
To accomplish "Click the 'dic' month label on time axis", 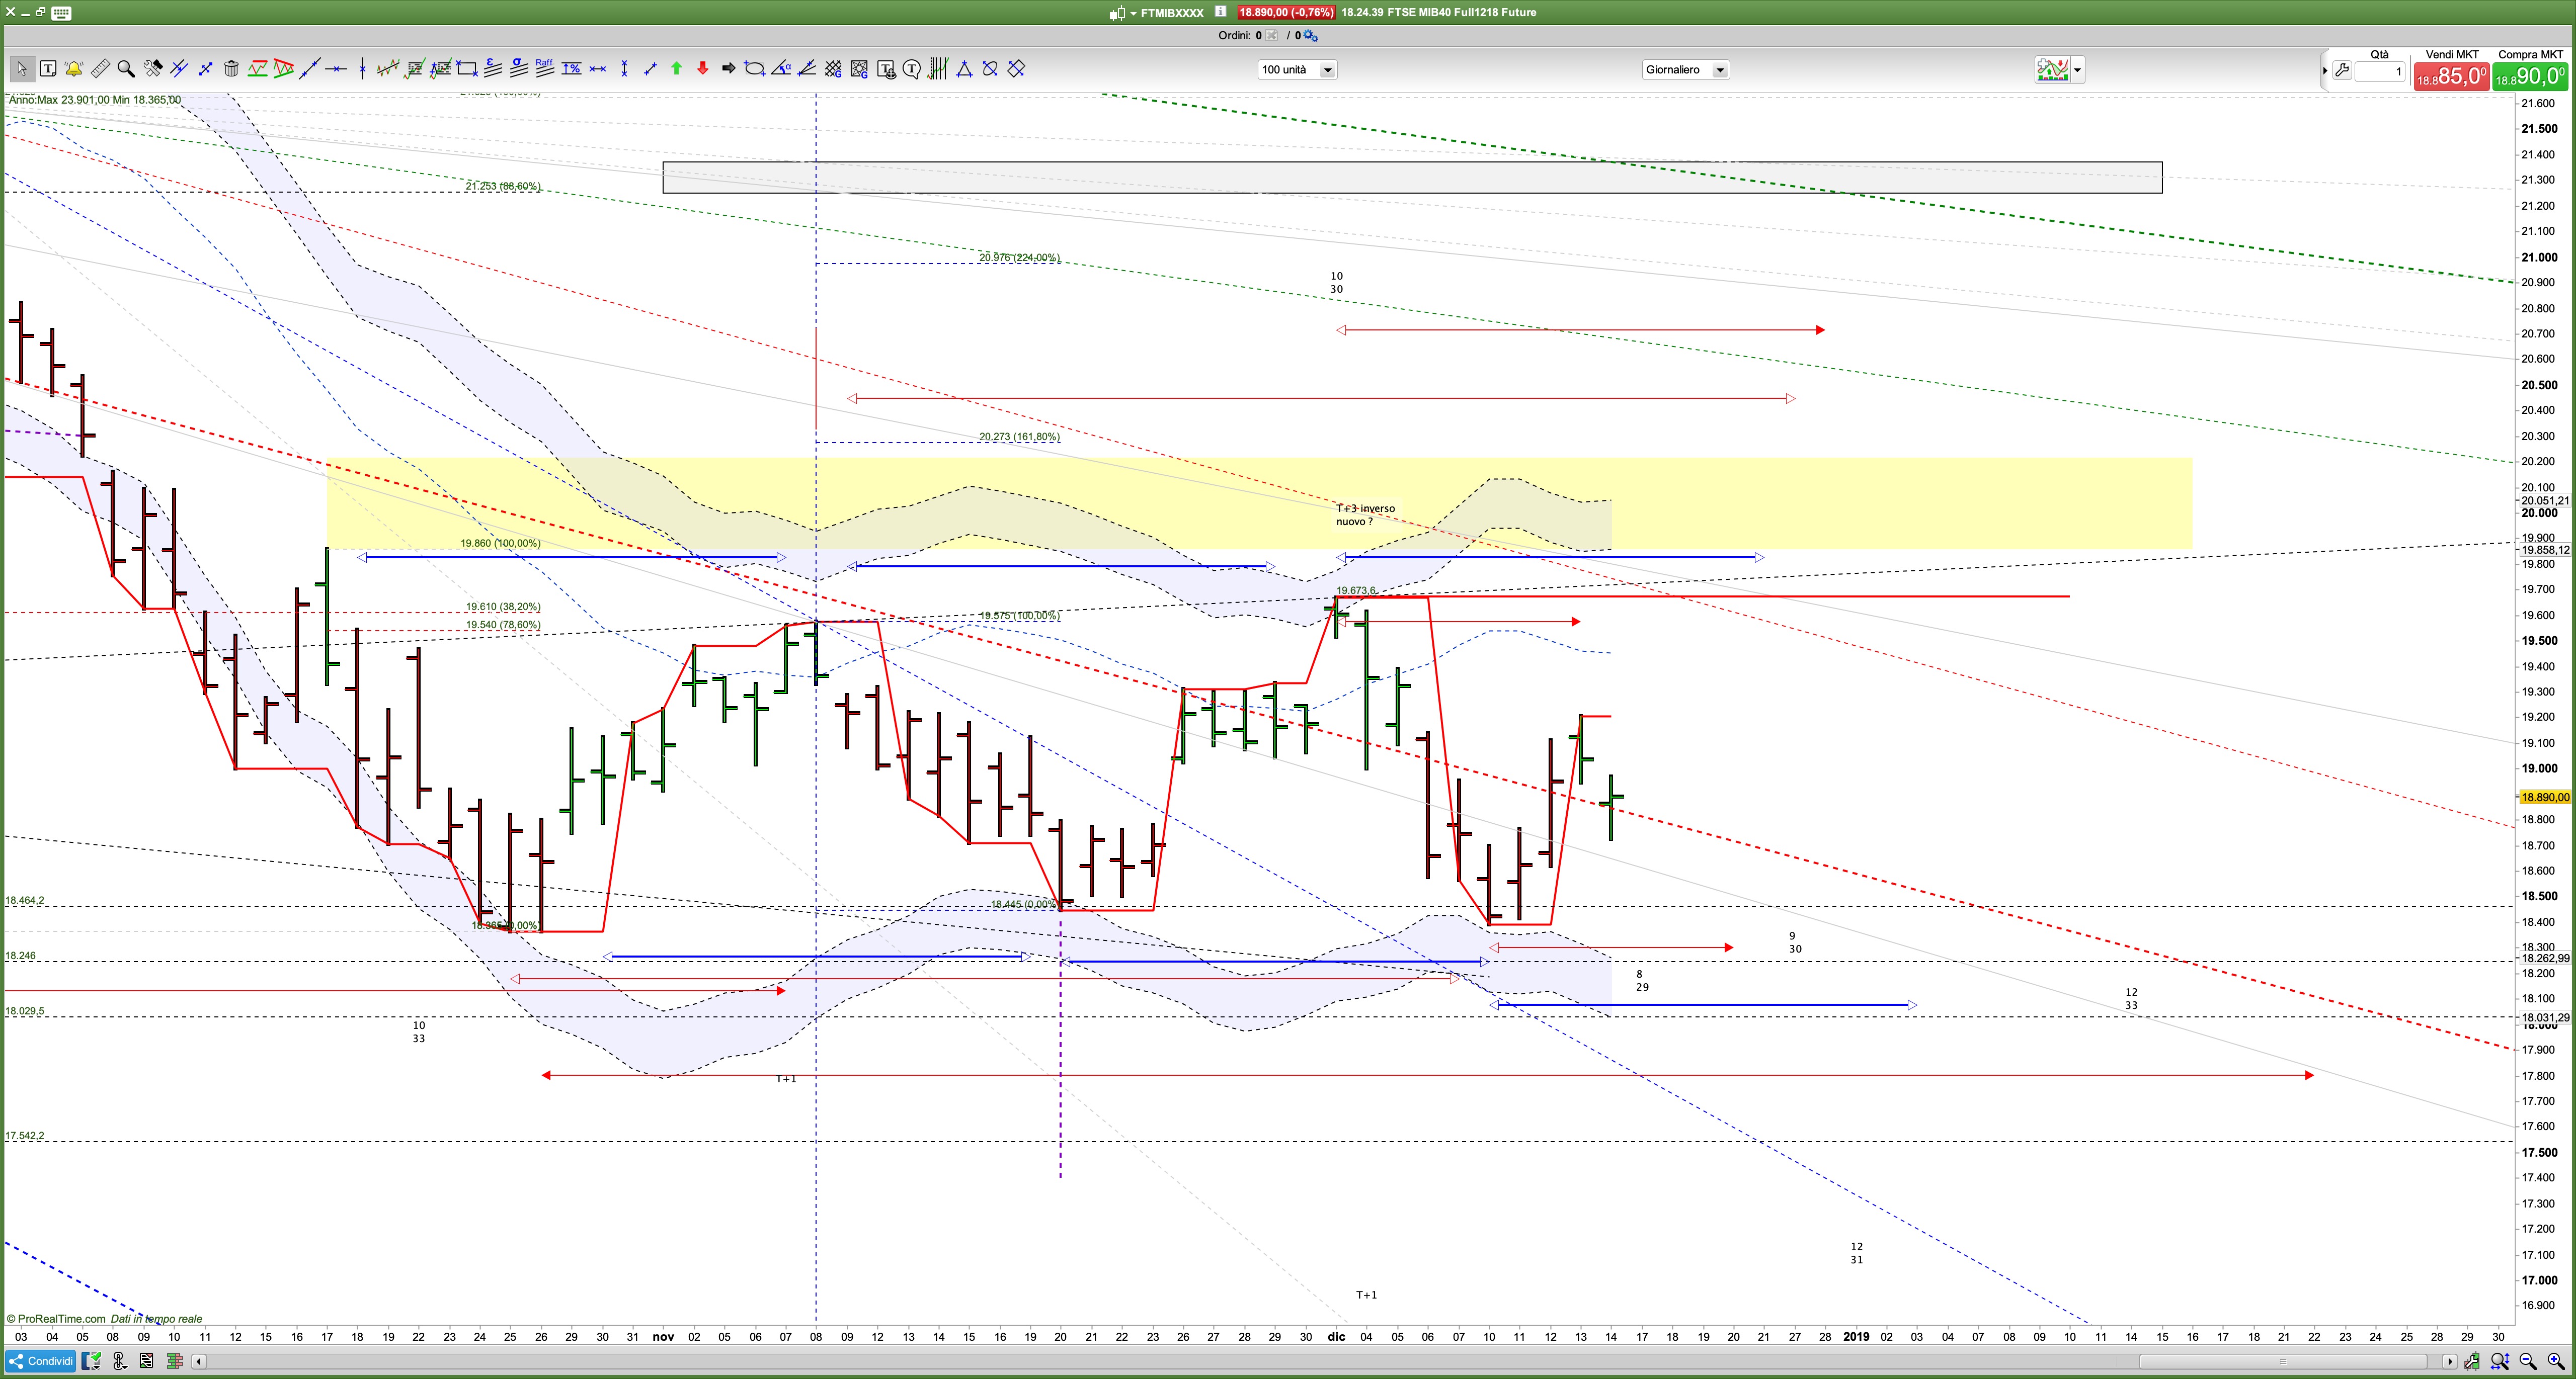I will (1336, 1337).
